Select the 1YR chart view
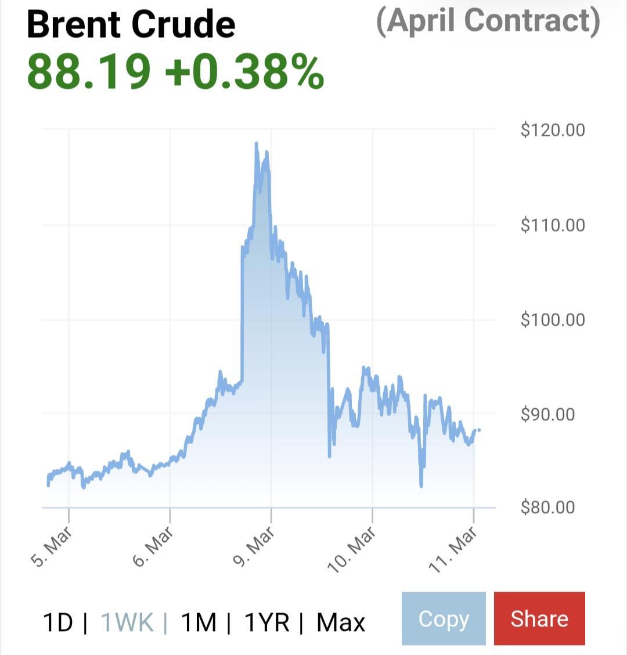 point(266,622)
